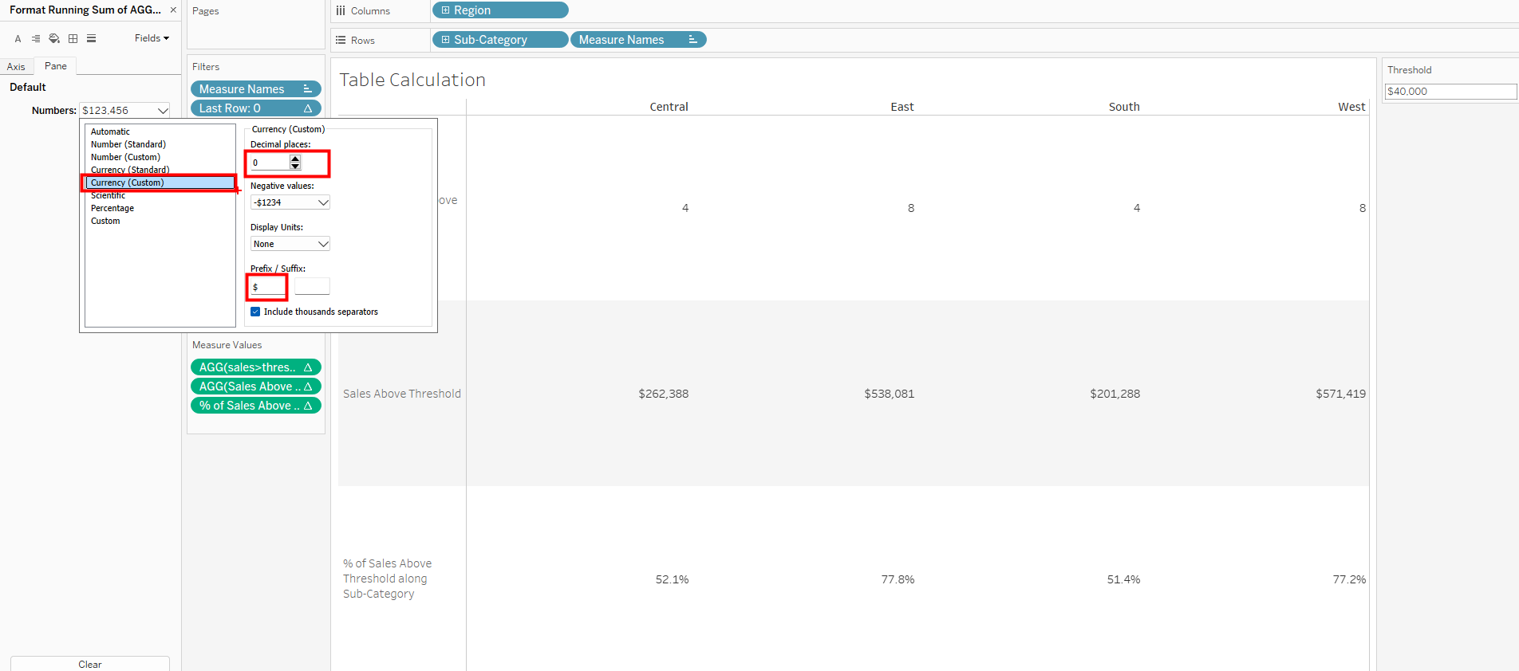The height and width of the screenshot is (671, 1519).
Task: Click the Sales Above Threshold row label
Action: [x=402, y=394]
